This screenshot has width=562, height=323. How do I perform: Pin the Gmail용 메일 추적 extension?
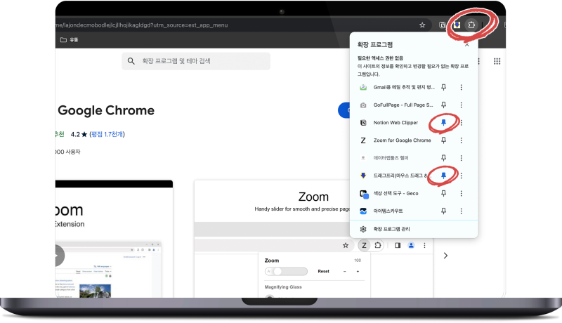[443, 87]
